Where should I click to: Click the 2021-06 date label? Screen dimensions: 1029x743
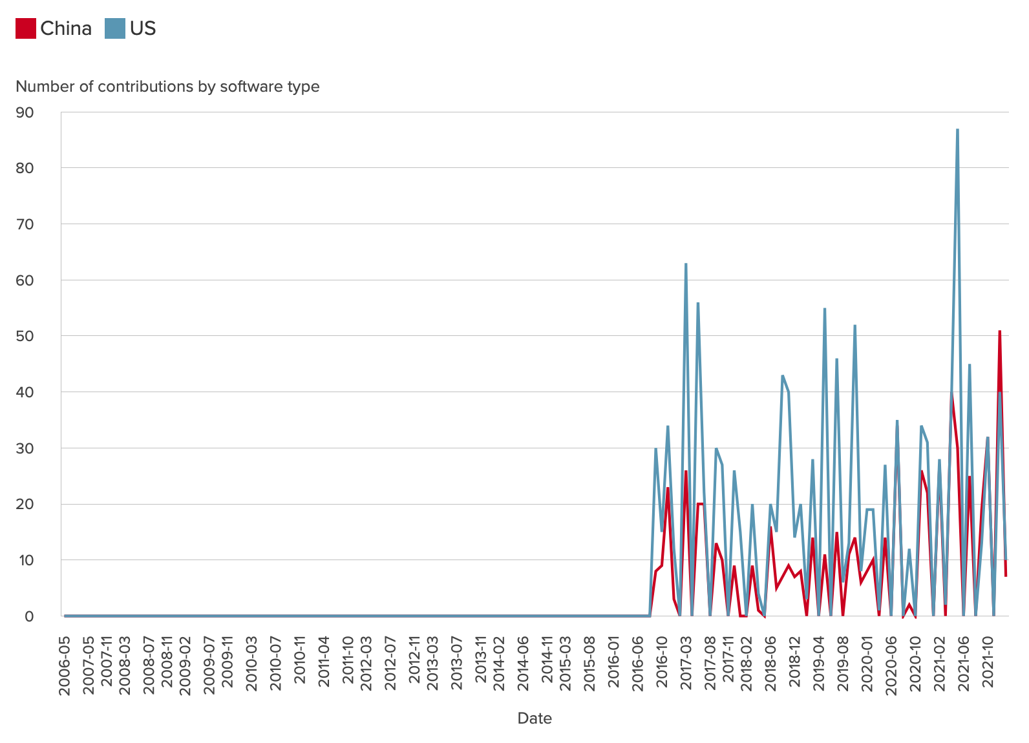click(x=964, y=665)
